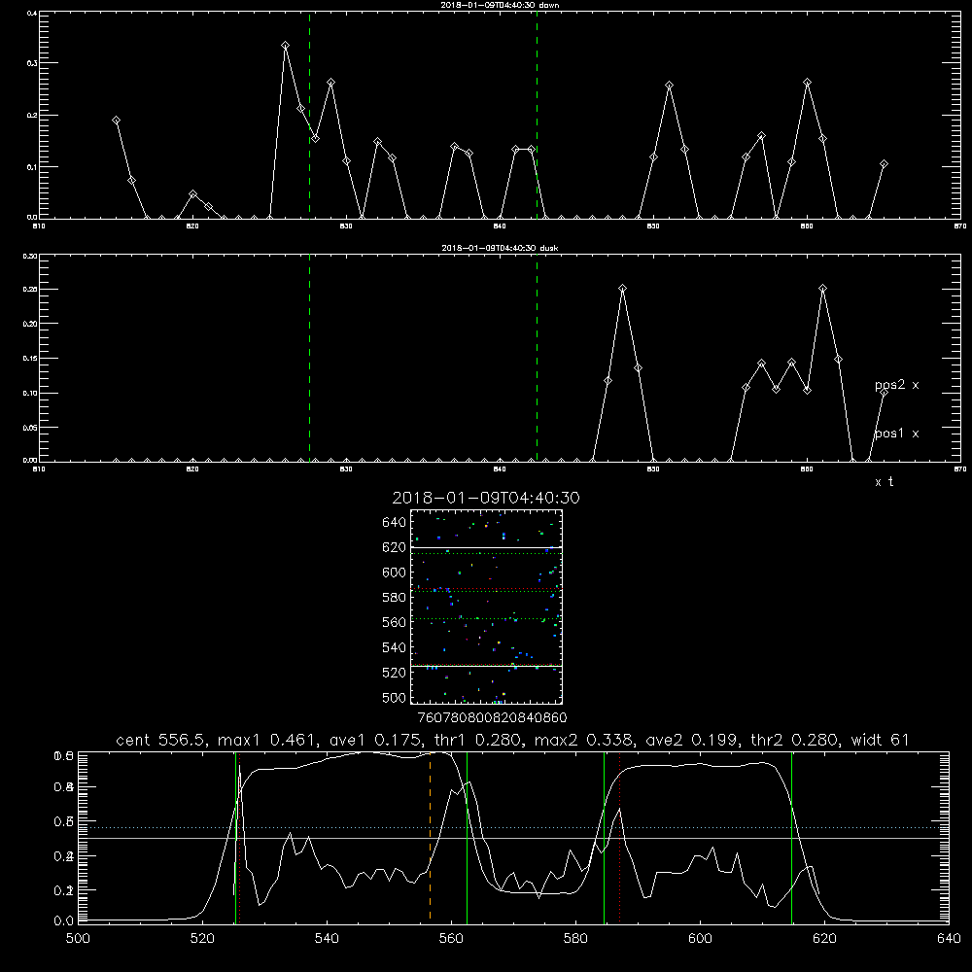Click the '600' label on scatter image y-axis
Image resolution: width=972 pixels, height=972 pixels.
pos(395,573)
